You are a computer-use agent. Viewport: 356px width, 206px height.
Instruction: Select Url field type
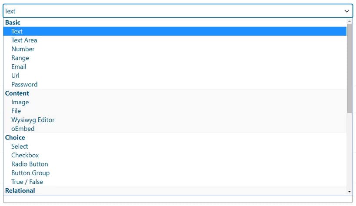coord(16,76)
